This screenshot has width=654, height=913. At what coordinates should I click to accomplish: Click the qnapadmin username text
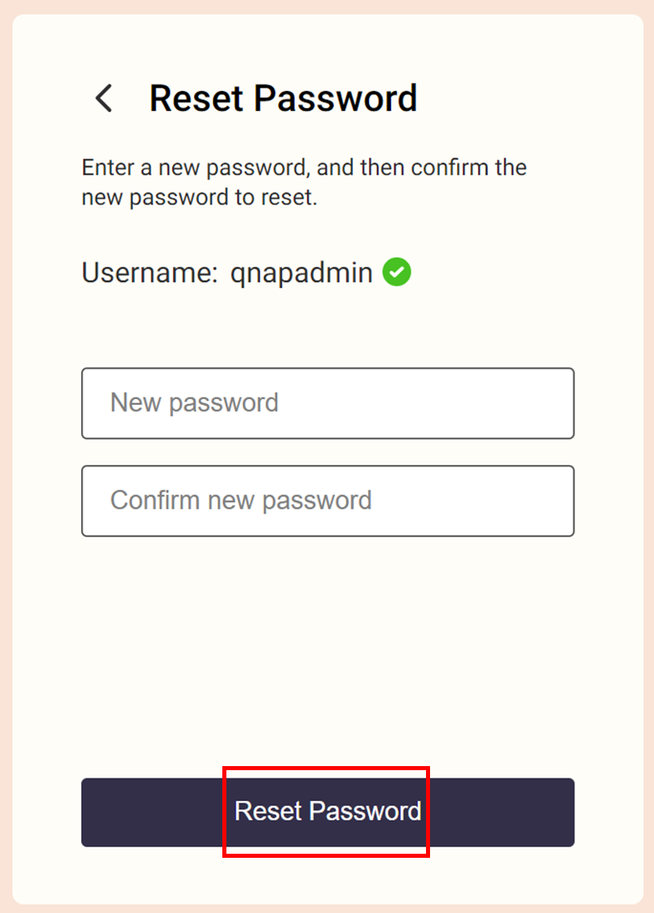coord(302,273)
